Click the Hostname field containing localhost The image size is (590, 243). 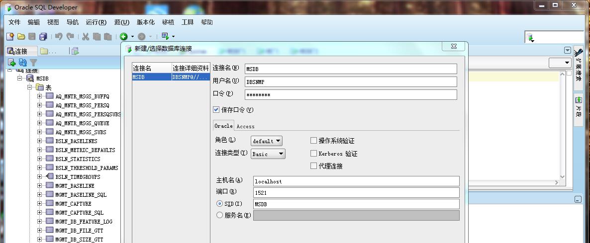tap(356, 181)
